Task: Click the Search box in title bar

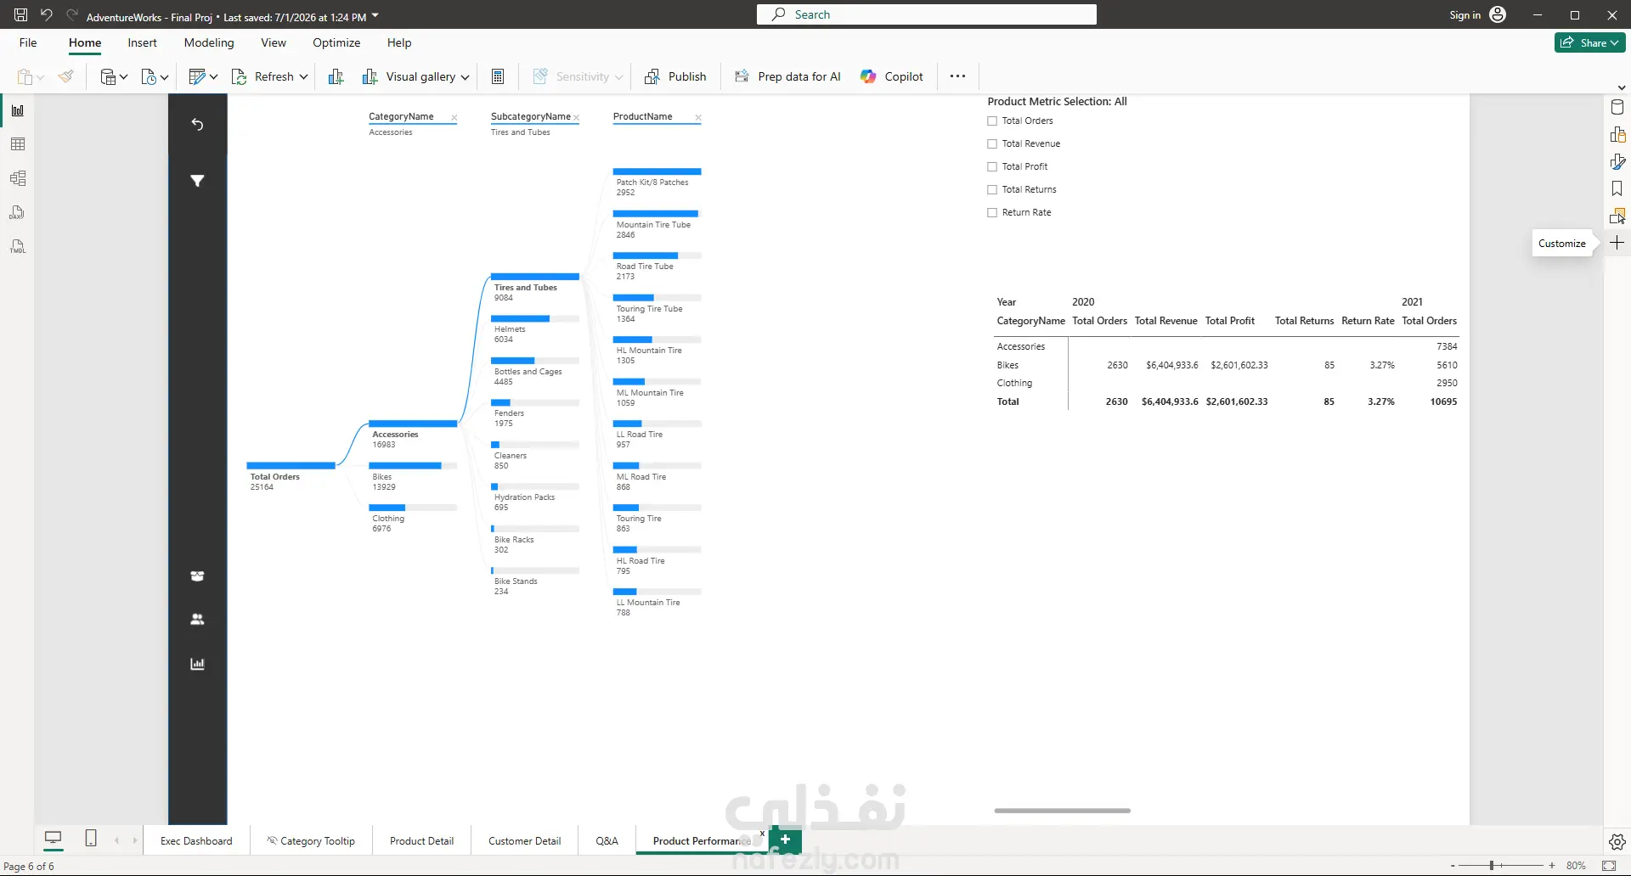Action: tap(926, 14)
